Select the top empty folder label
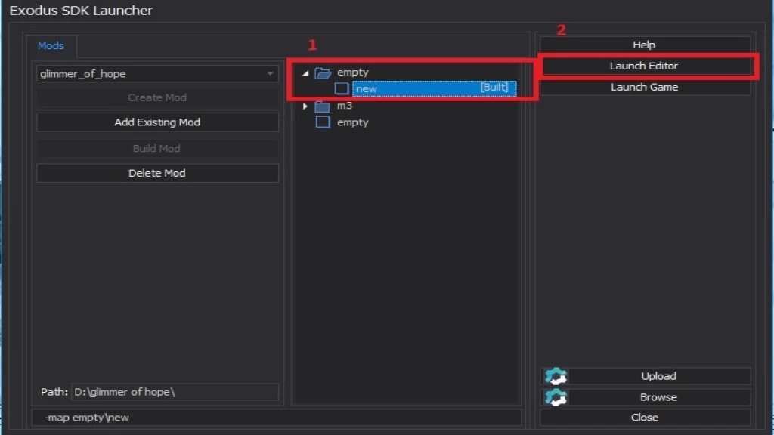This screenshot has height=435, width=774. point(352,72)
